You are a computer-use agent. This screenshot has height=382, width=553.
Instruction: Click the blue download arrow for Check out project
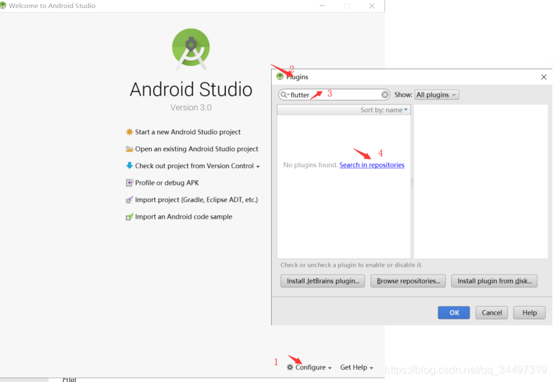tap(129, 165)
